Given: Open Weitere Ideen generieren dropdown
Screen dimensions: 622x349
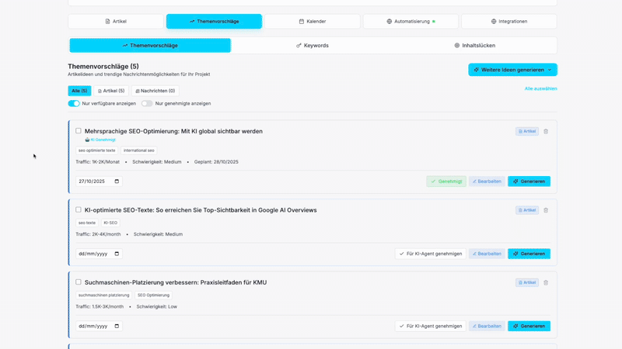Looking at the screenshot, I should 512,70.
